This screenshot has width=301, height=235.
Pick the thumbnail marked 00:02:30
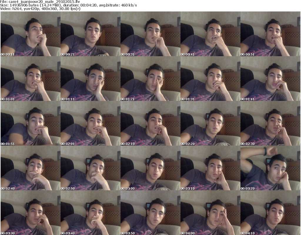[x=270, y=123]
